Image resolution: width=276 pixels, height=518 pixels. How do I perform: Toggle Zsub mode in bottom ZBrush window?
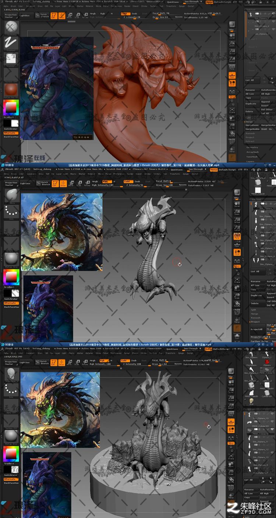click(134, 361)
